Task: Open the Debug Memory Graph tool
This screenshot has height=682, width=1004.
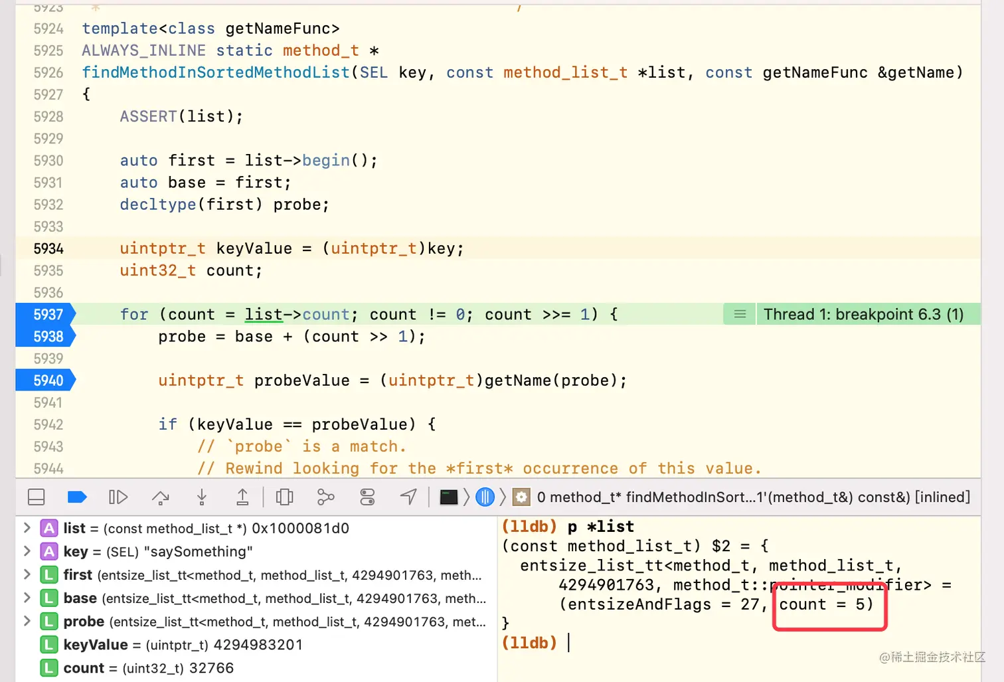Action: [325, 497]
